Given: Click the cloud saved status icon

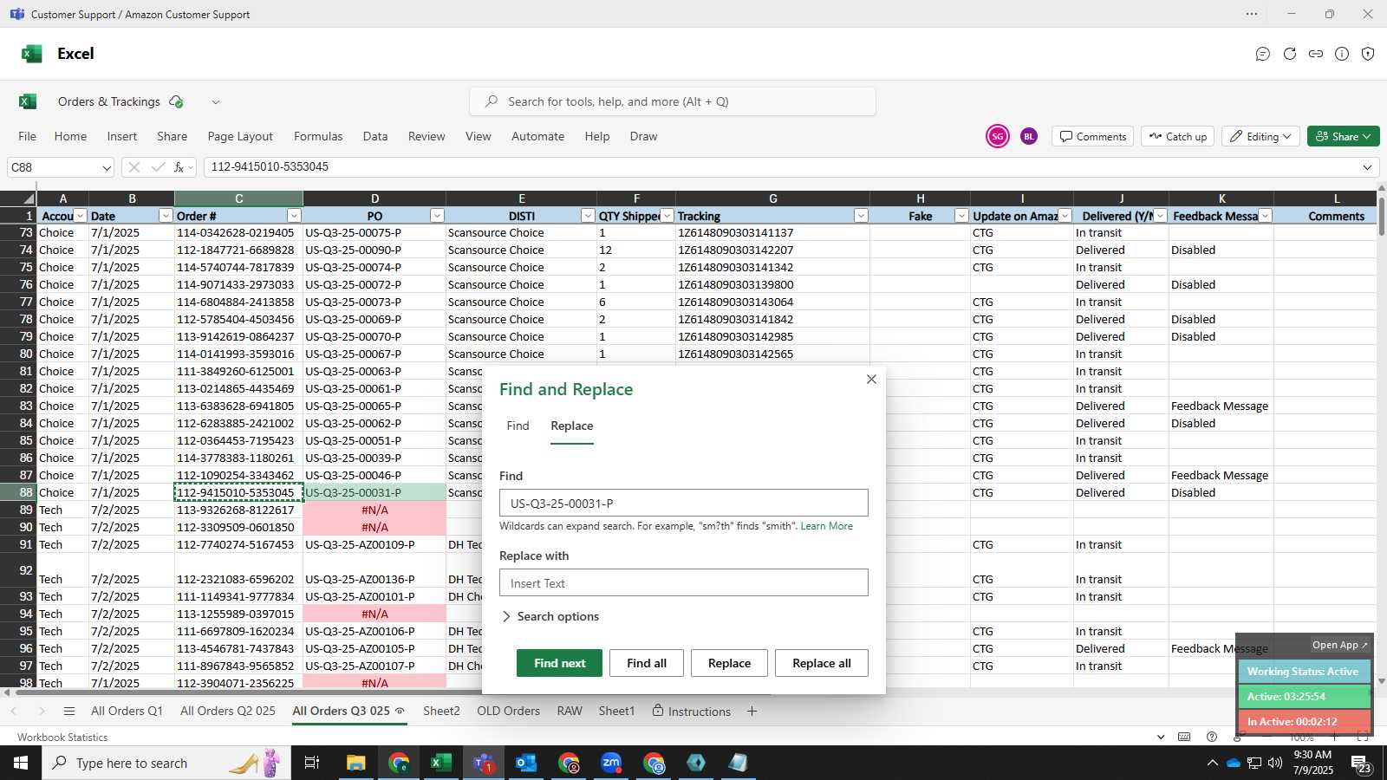Looking at the screenshot, I should (176, 101).
